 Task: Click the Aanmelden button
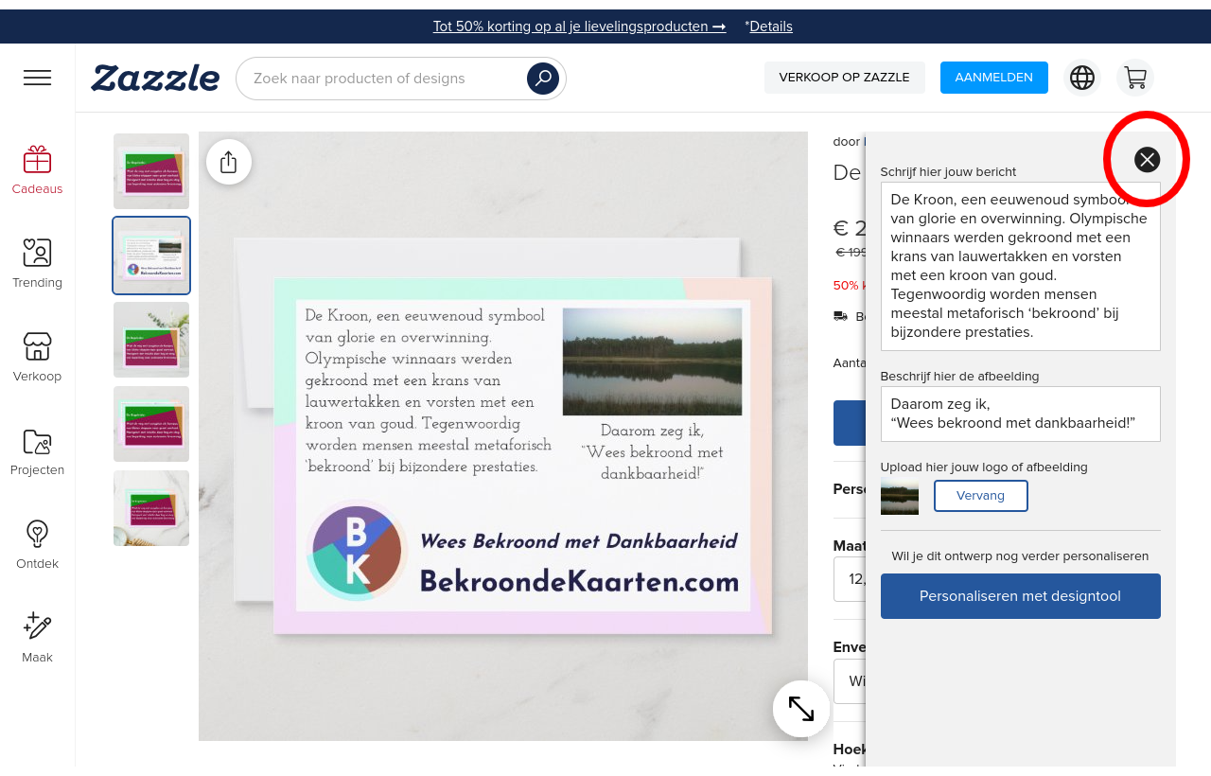click(x=993, y=78)
